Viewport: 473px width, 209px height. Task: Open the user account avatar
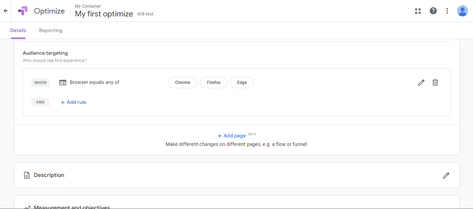pos(463,11)
